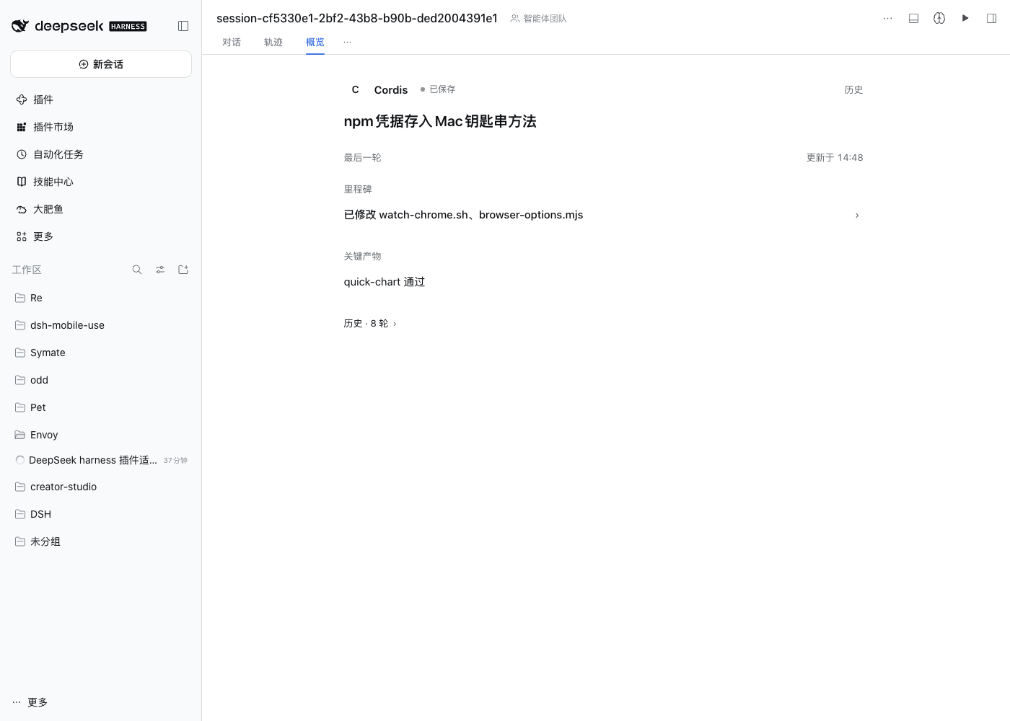Expand the Symate workspace folder

point(101,353)
